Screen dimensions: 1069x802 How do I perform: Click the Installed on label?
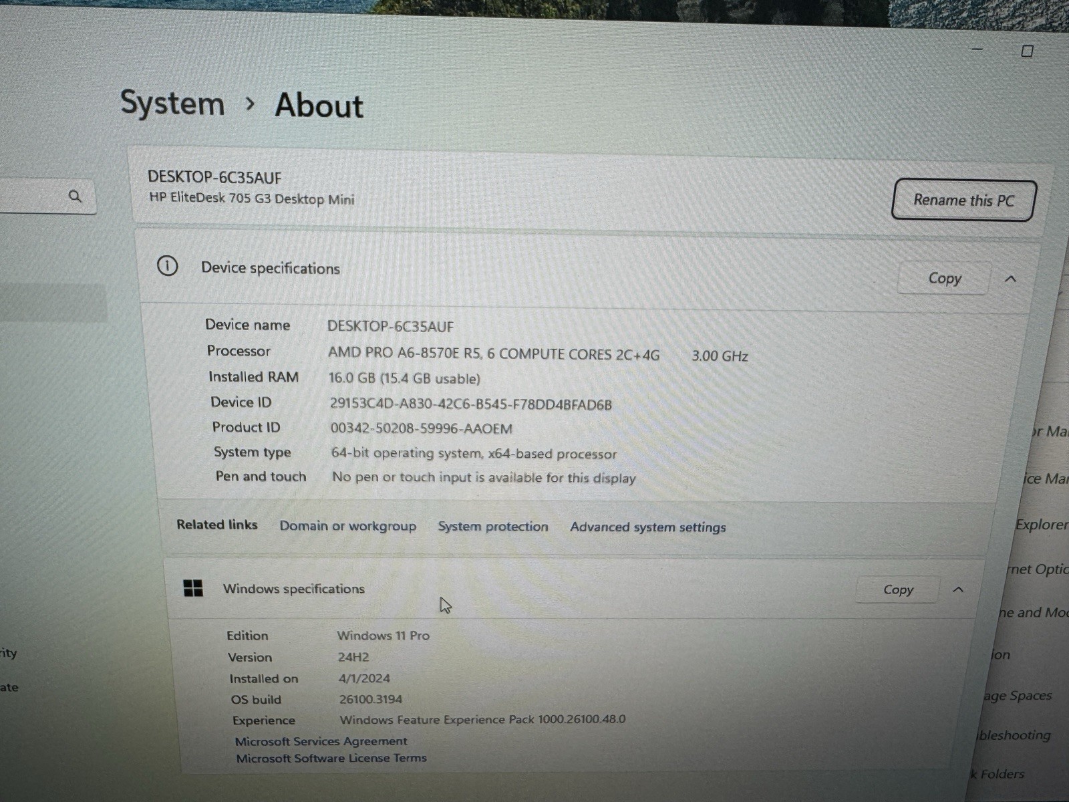264,678
